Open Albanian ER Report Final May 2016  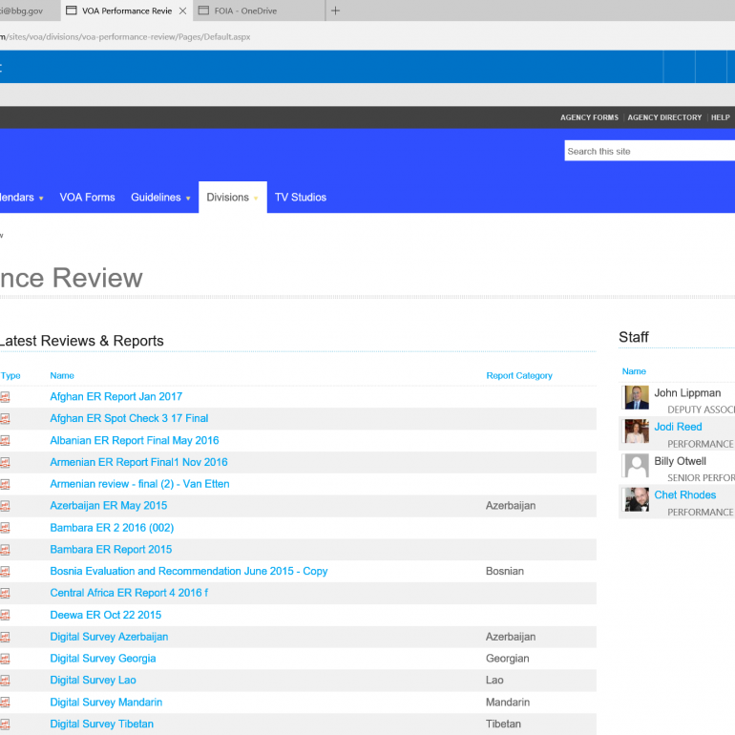point(134,440)
